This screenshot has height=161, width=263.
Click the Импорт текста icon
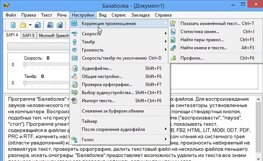(74, 101)
